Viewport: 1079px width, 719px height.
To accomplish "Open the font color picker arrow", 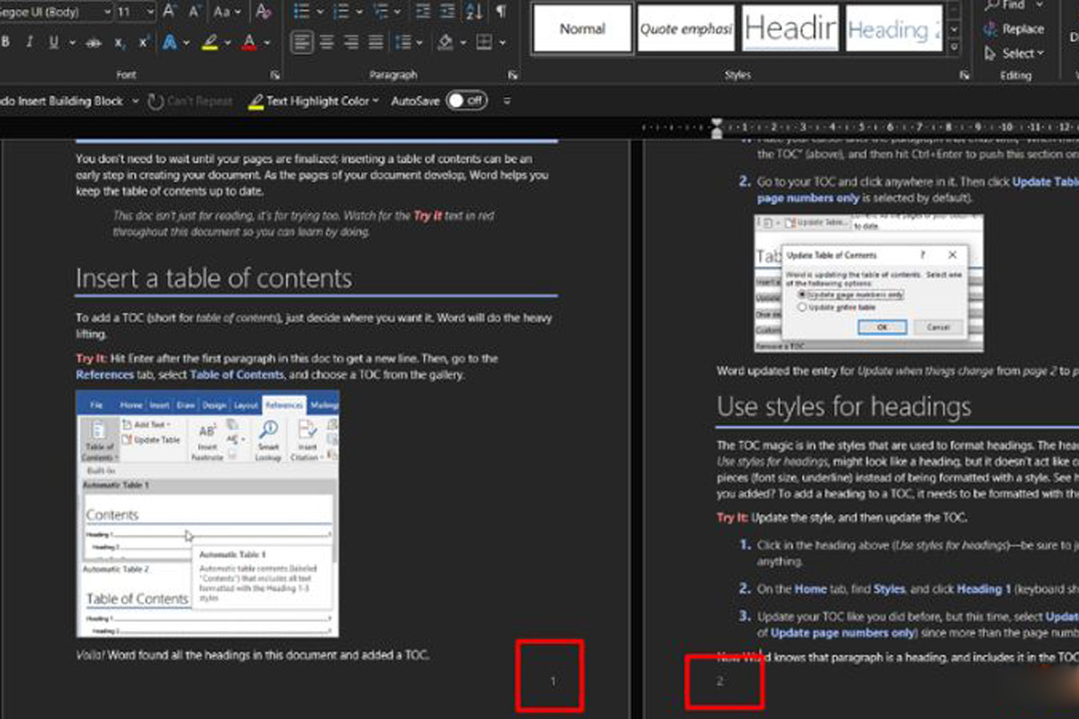I will (269, 42).
